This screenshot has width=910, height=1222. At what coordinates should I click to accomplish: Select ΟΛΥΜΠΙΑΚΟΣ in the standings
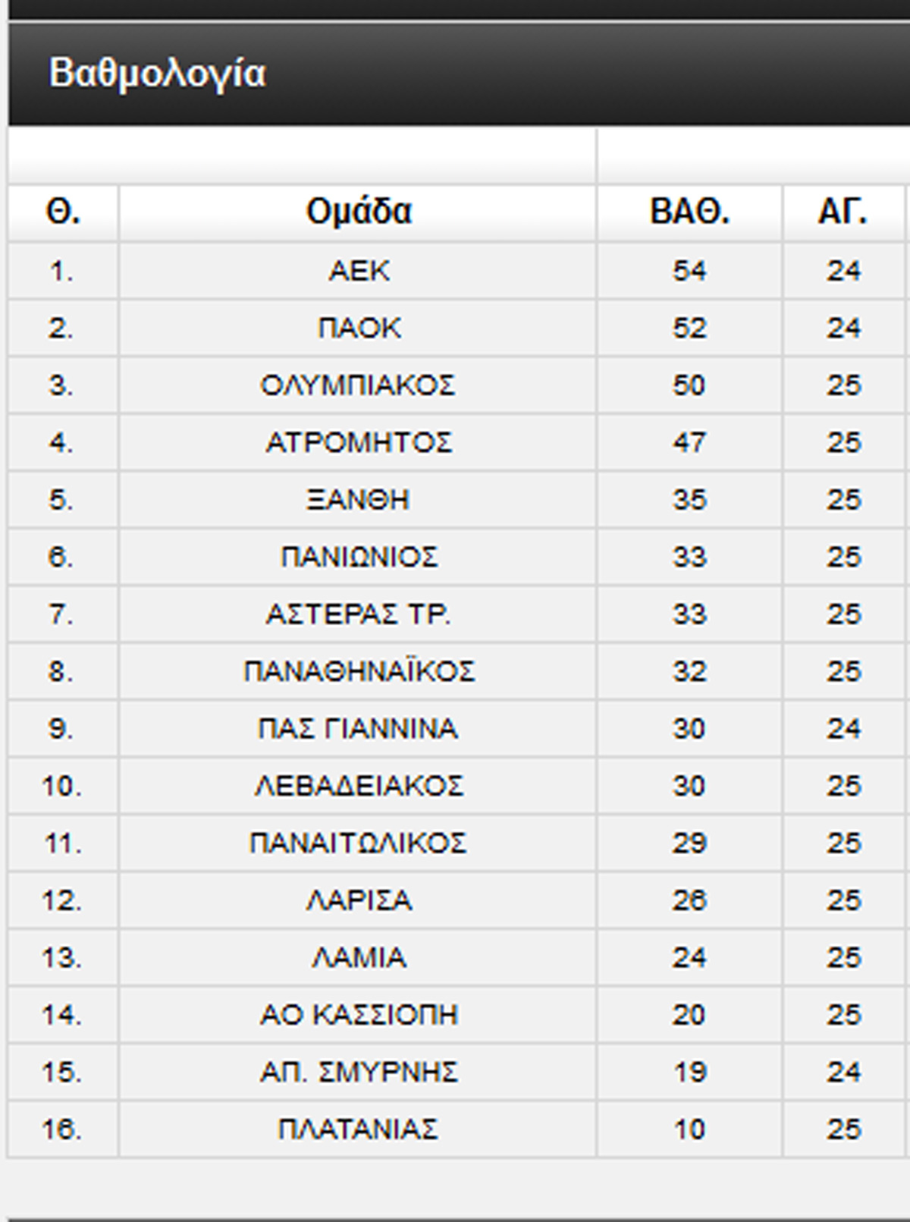[358, 385]
